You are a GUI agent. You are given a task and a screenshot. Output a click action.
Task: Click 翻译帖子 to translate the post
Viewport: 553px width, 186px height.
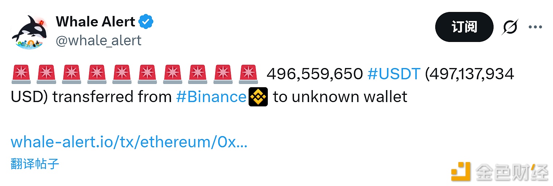click(x=35, y=164)
